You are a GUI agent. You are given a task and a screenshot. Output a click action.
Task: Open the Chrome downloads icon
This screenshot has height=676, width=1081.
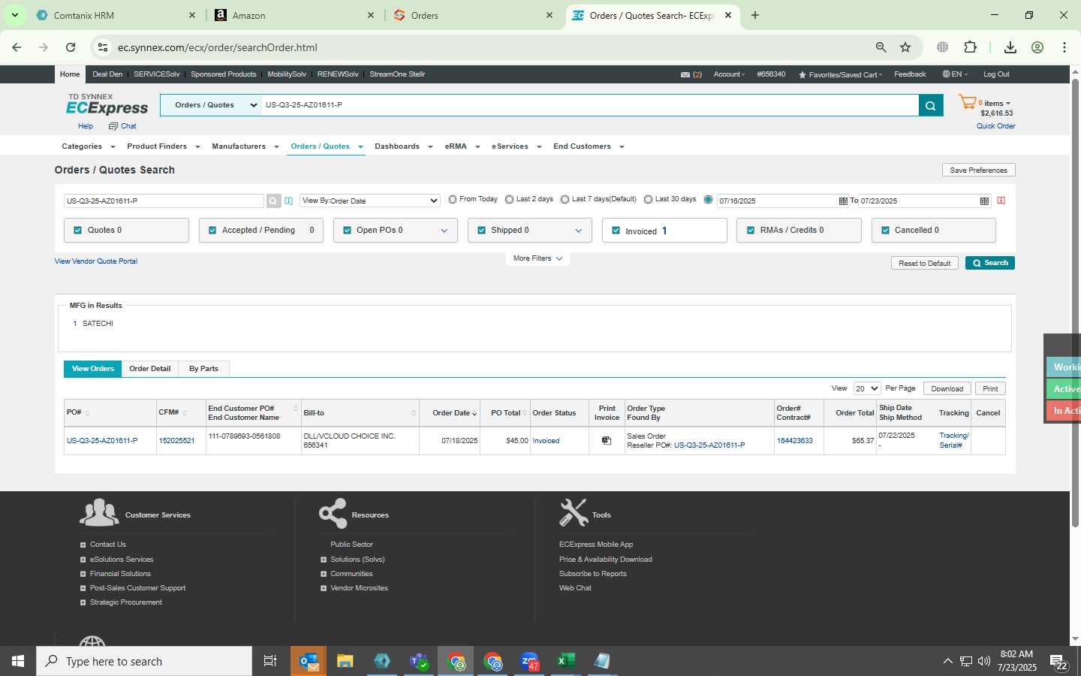pos(1010,47)
